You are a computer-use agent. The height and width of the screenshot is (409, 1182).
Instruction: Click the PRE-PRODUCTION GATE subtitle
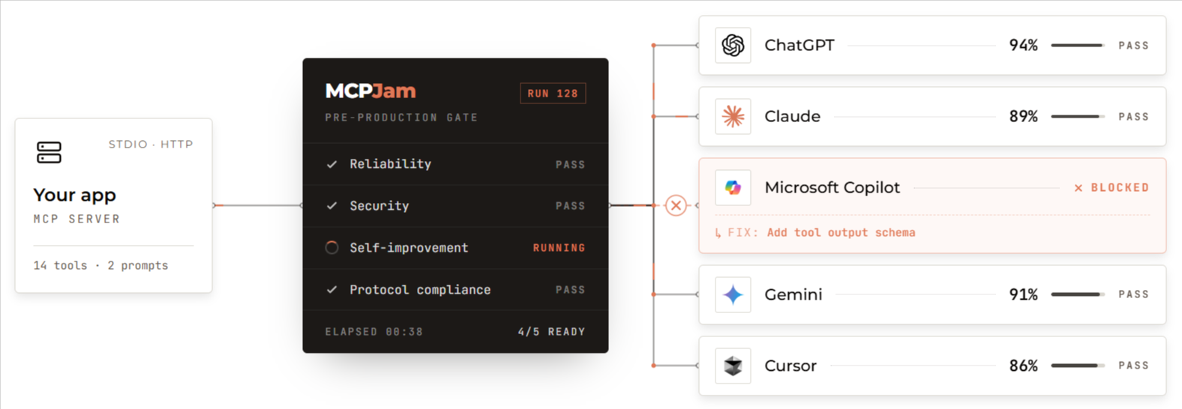[401, 118]
